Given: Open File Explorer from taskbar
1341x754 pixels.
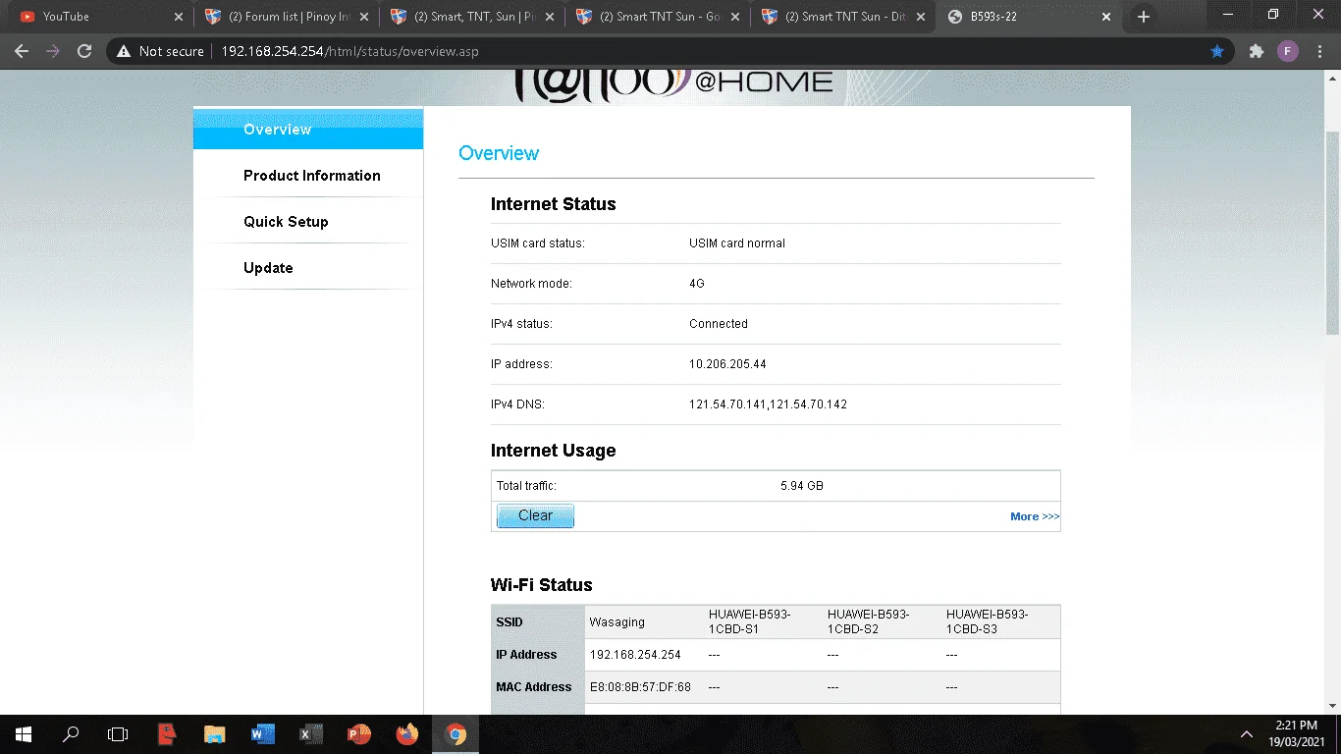Looking at the screenshot, I should 214,733.
